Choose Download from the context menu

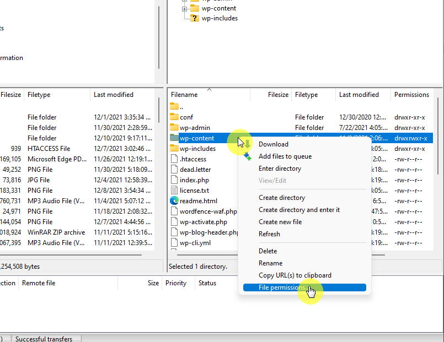coord(273,144)
